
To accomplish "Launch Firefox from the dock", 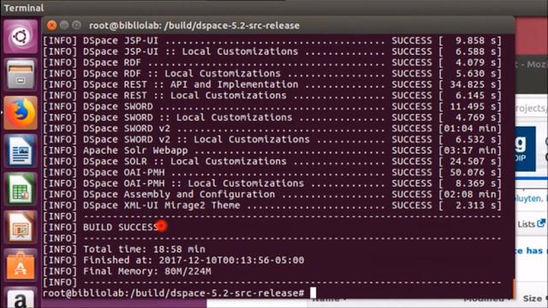I will (x=21, y=113).
